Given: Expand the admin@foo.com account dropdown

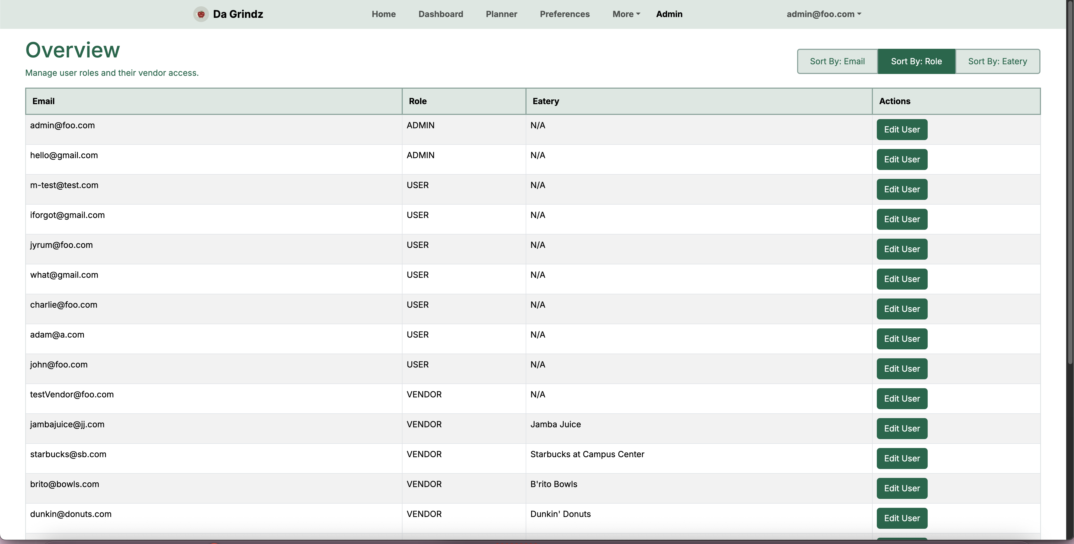Looking at the screenshot, I should [823, 14].
